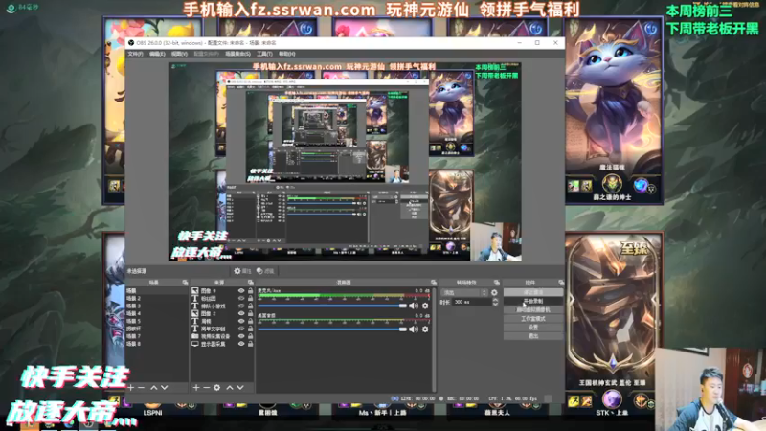The width and height of the screenshot is (766, 431).
Task: Click 开始录制 to start recording
Action: (x=533, y=301)
